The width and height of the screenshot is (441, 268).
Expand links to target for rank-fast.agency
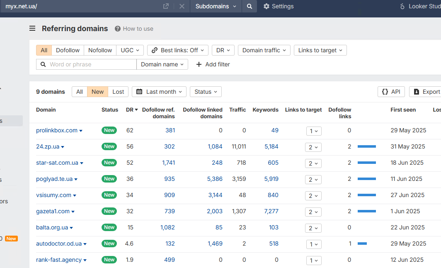pos(314,261)
